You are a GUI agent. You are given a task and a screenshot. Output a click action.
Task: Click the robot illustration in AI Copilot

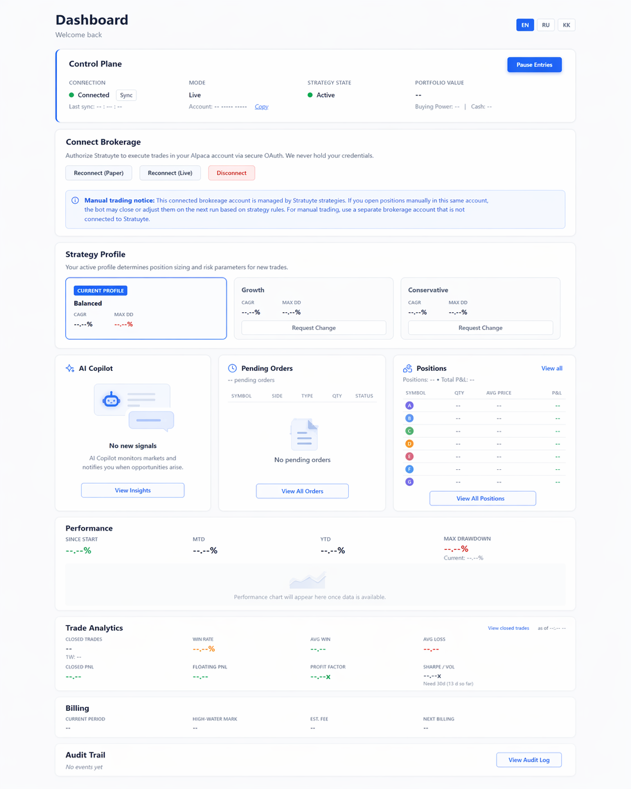pyautogui.click(x=111, y=400)
